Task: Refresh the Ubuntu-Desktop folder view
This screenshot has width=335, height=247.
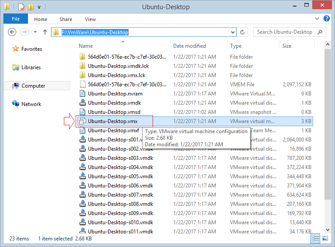Action: pyautogui.click(x=242, y=32)
